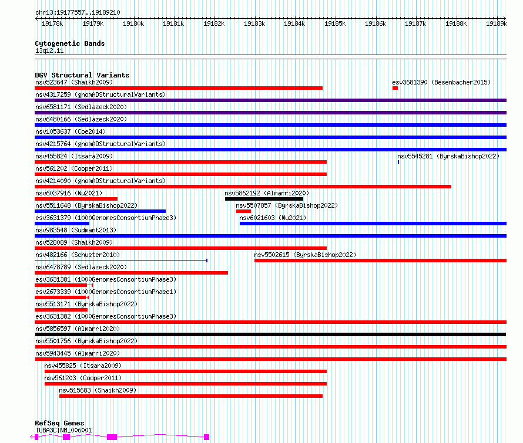Image resolution: width=523 pixels, height=443 pixels.
Task: Click the 19189k ruler tick label
Action: pyautogui.click(x=497, y=24)
